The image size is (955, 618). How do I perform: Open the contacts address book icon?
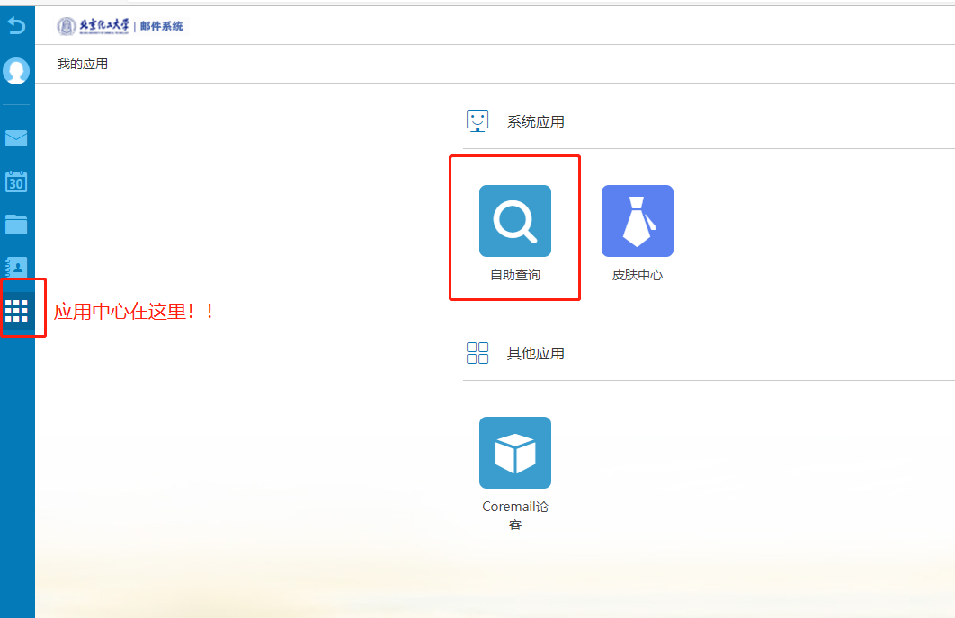tap(16, 267)
